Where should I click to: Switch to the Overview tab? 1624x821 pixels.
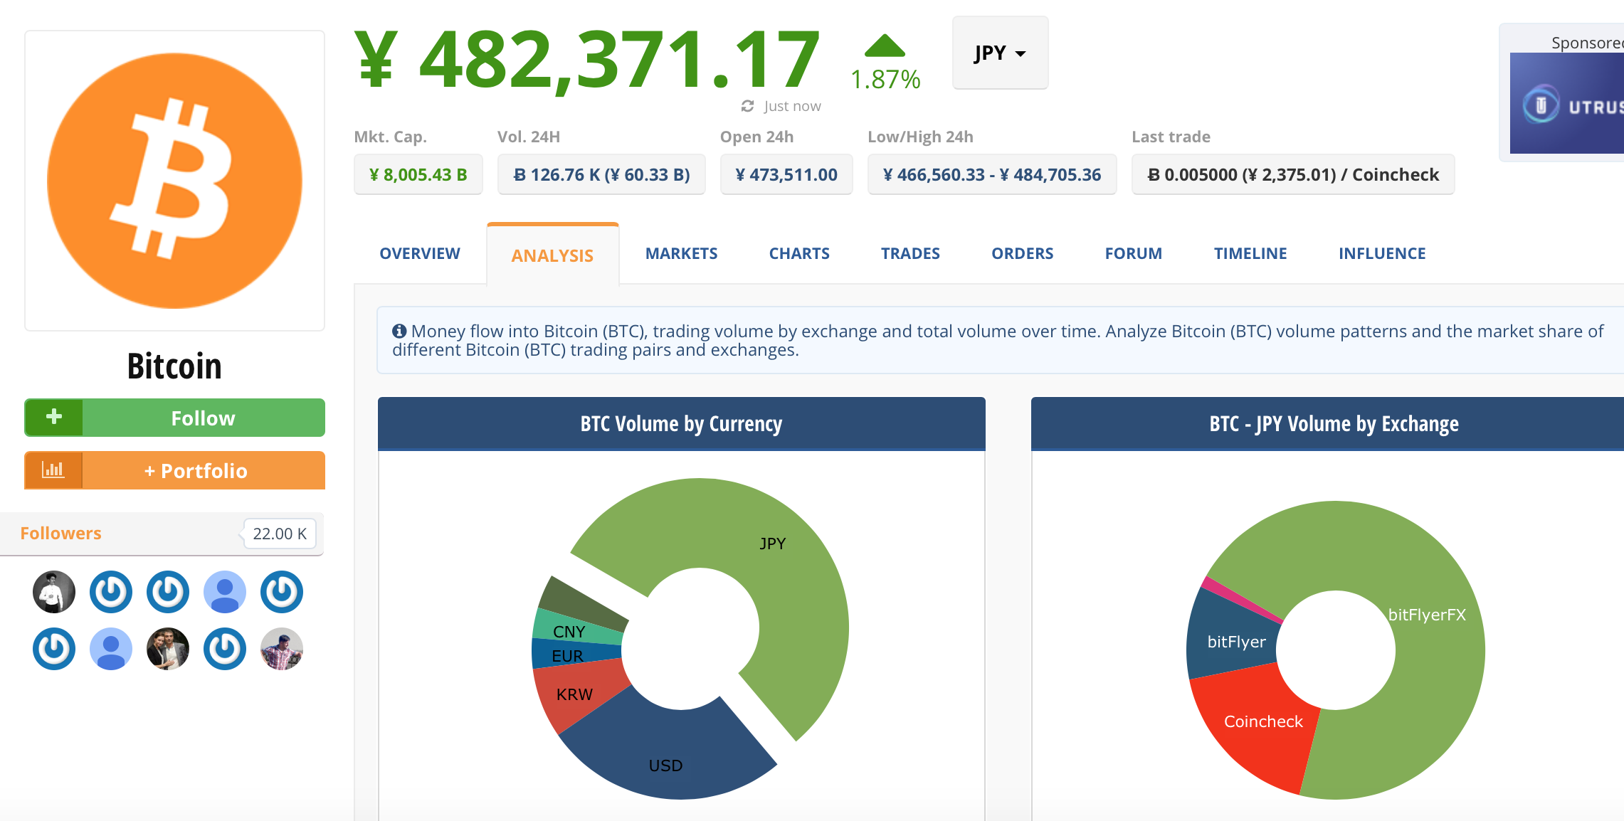(420, 254)
